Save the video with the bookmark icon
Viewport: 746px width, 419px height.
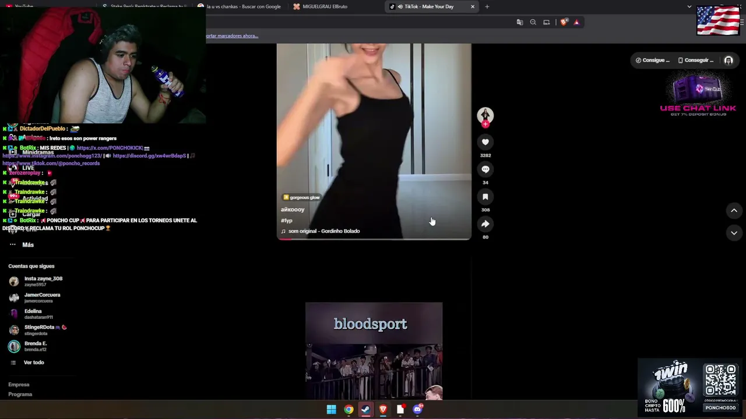coord(485,197)
